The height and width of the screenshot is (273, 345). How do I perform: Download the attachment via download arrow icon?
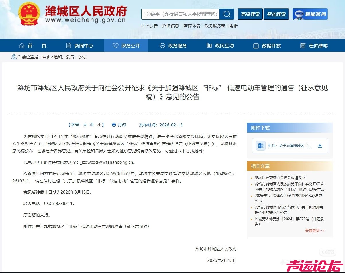320,146
